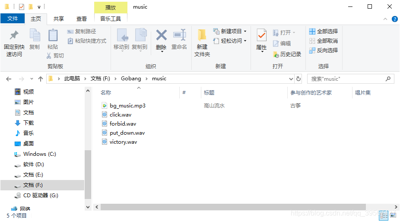Image resolution: width=400 pixels, height=221 pixels.
Task: Switch to the View tab
Action: [82, 19]
